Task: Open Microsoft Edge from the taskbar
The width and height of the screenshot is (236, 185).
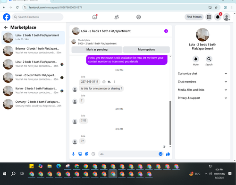Action: (x=59, y=166)
